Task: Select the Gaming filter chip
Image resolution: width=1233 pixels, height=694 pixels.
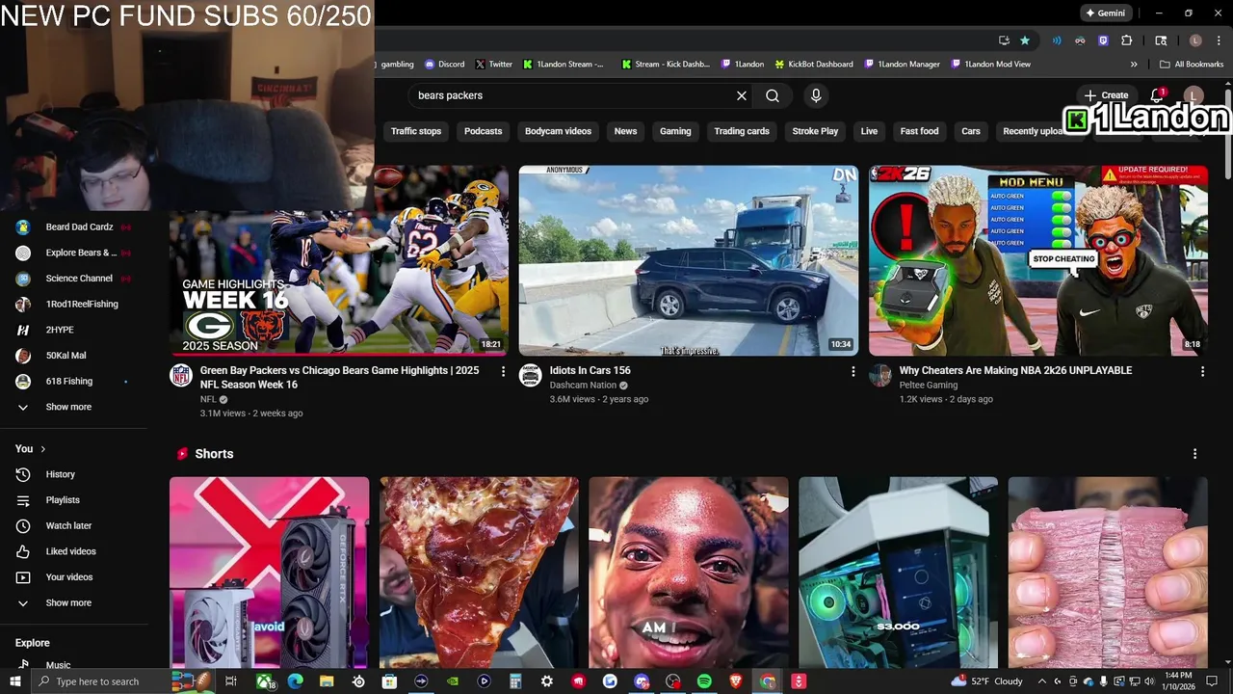Action: tap(675, 131)
